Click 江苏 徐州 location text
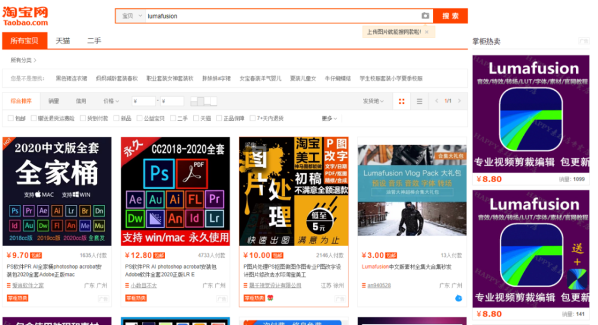 pyautogui.click(x=332, y=286)
